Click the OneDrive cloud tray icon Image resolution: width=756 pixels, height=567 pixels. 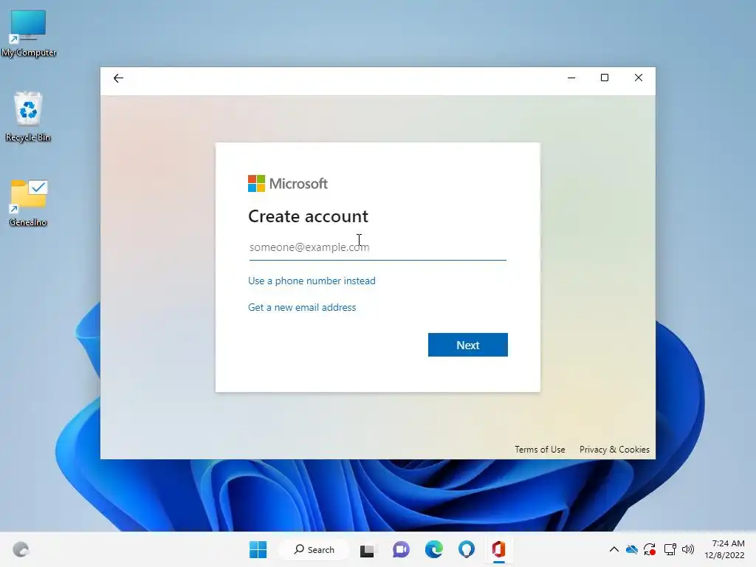pos(632,549)
